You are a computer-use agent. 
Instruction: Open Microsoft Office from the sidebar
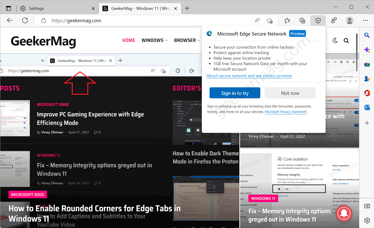367,93
